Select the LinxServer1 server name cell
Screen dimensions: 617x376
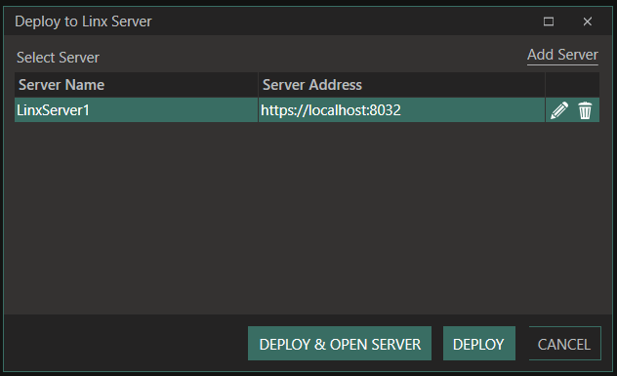tap(136, 110)
